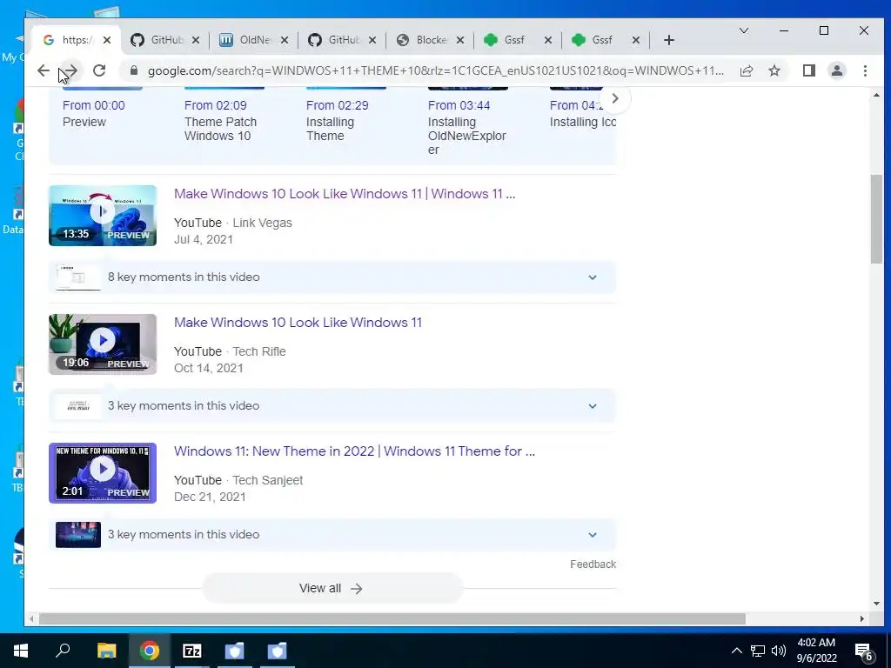This screenshot has height=668, width=891.
Task: Open the volume control tray icon
Action: pos(779,651)
